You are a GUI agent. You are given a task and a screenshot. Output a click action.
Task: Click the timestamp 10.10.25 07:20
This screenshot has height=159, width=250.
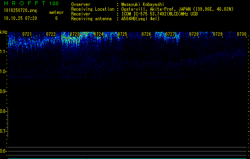(20, 18)
